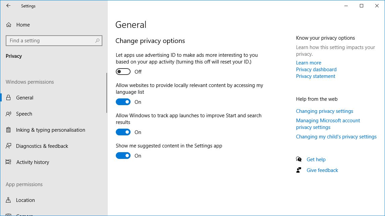Screen dimensions: 385x216
Task: Disable suggested content in Settings toggle
Action: (x=123, y=156)
